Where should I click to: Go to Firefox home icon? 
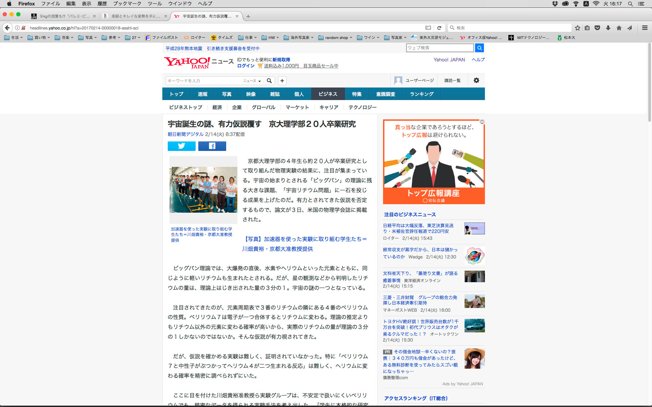click(619, 28)
